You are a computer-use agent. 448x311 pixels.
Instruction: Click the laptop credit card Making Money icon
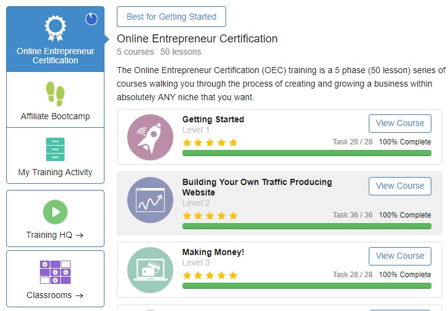[151, 270]
